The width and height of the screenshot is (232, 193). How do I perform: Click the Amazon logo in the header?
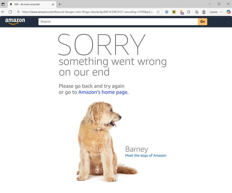point(15,21)
